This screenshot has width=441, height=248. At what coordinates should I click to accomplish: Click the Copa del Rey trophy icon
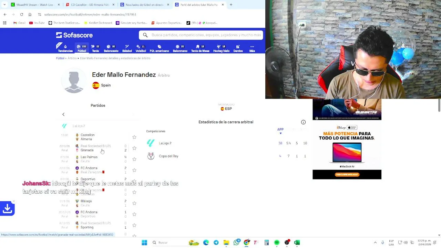click(151, 156)
